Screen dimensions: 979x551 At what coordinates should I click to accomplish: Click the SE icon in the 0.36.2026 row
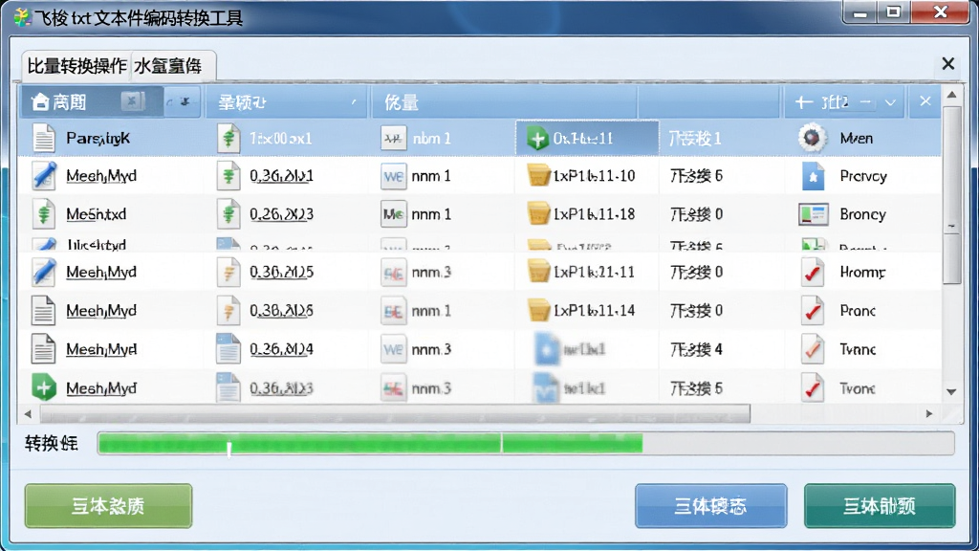click(x=393, y=311)
